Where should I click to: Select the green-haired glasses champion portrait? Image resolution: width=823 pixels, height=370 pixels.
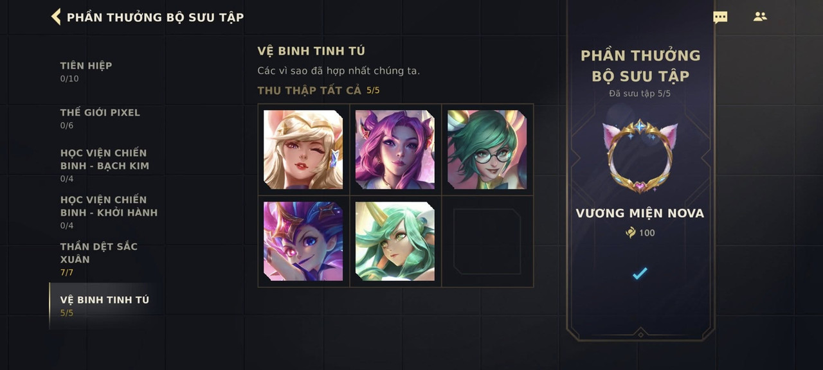tap(487, 150)
